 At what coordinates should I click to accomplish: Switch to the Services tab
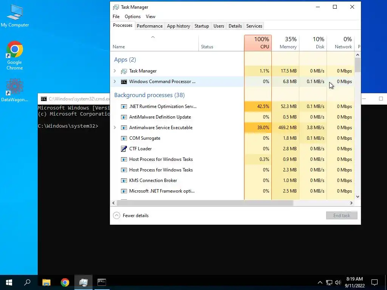pyautogui.click(x=254, y=26)
